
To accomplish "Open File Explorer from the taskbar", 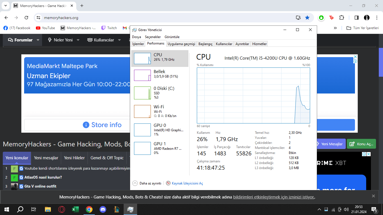I will pos(48,209).
